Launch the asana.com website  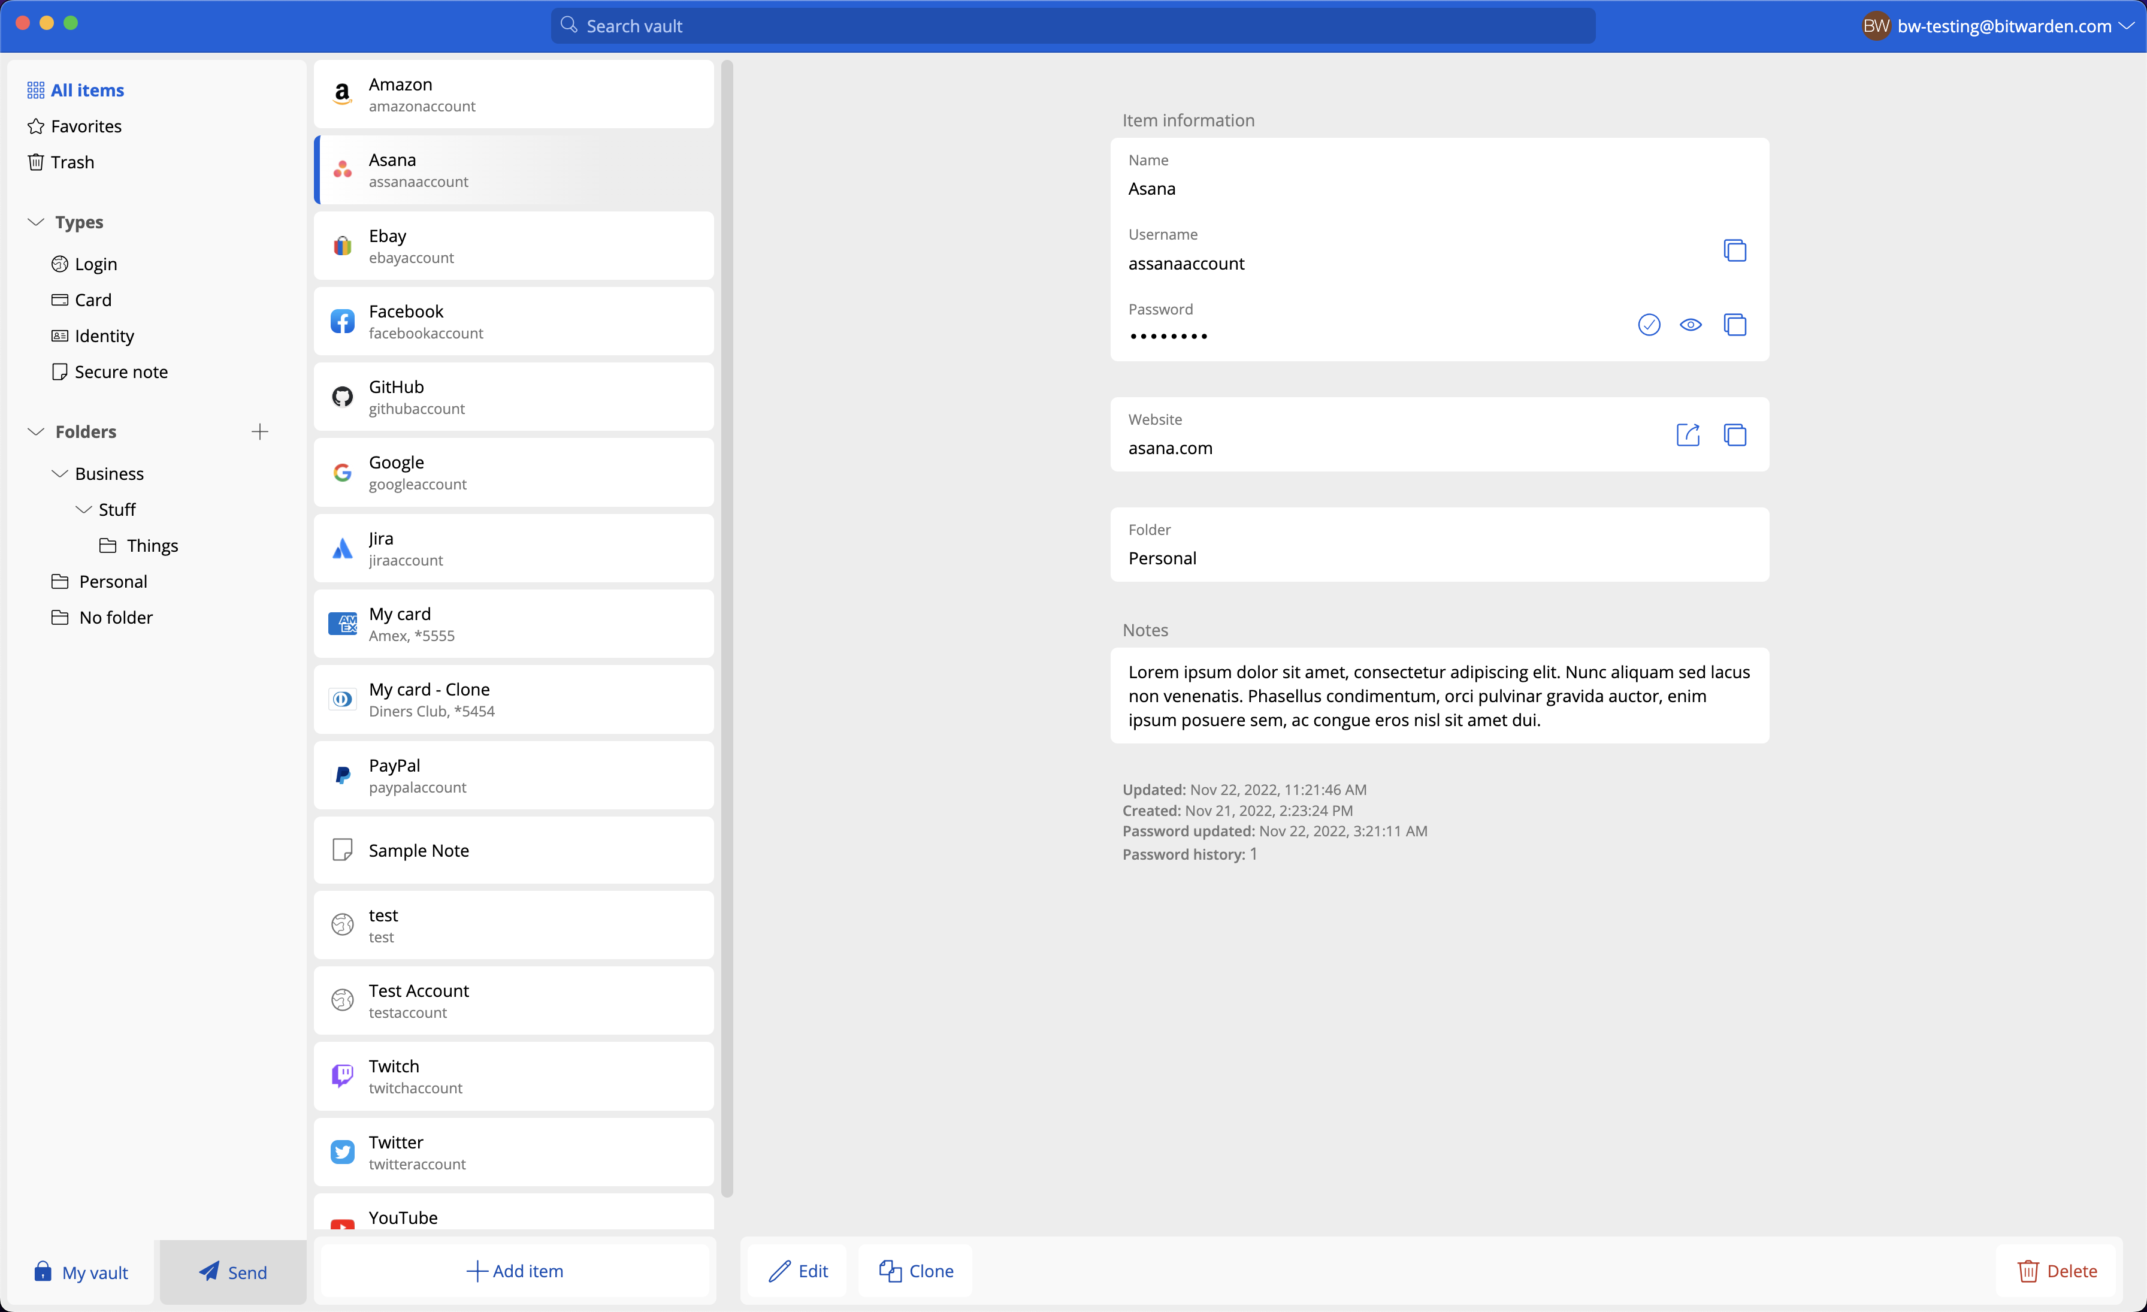coord(1688,435)
